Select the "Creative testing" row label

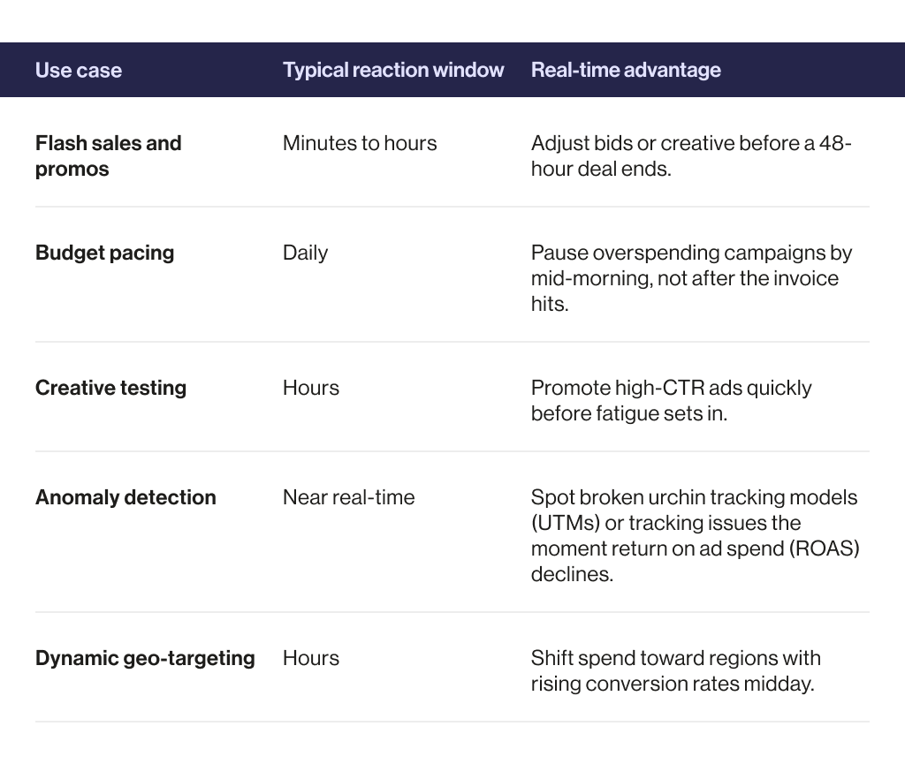click(x=110, y=388)
